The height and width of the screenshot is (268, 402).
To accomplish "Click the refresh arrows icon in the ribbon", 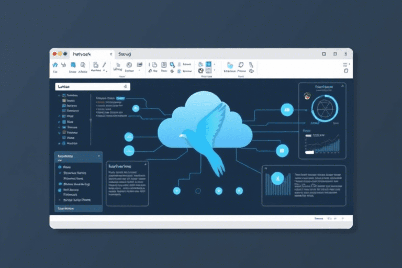I will (x=241, y=65).
